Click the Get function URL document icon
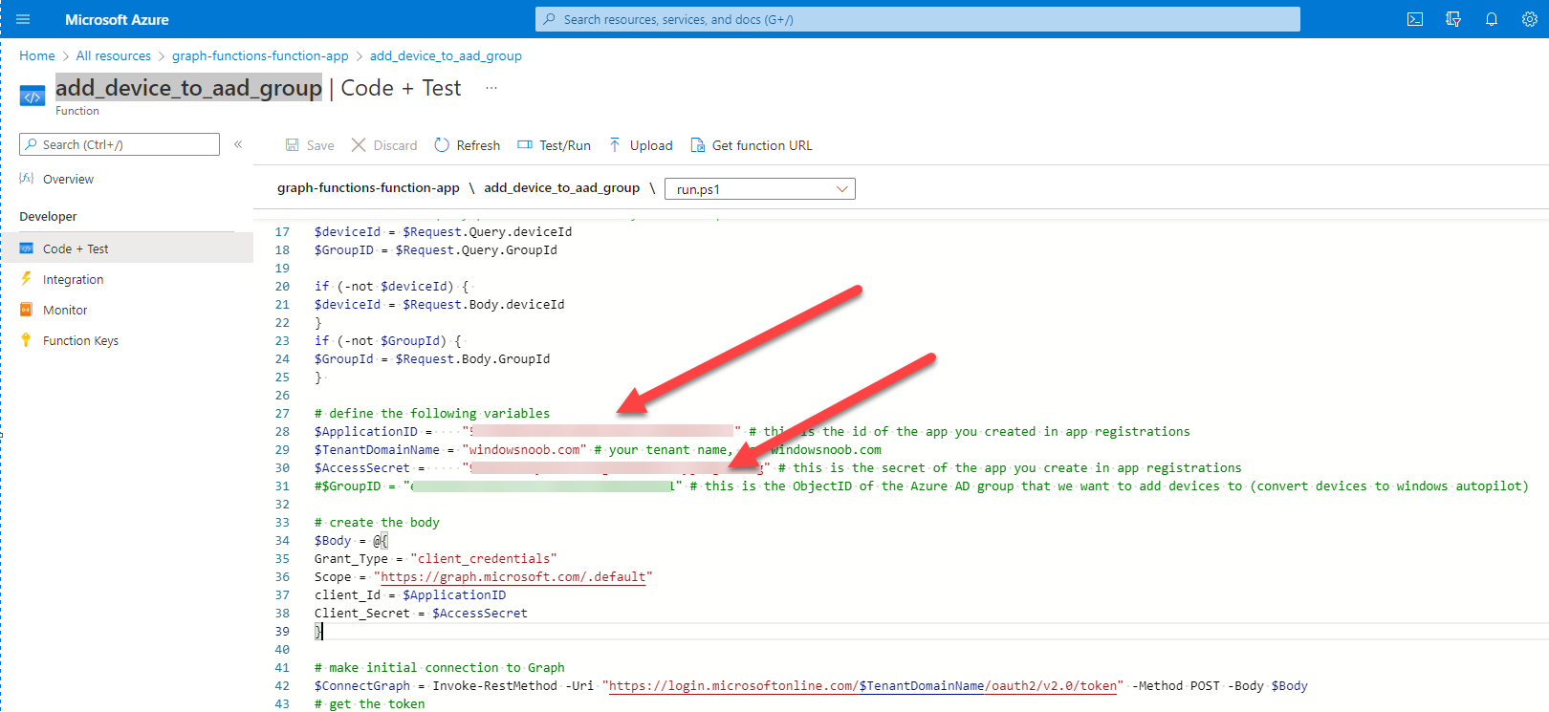 (x=698, y=145)
